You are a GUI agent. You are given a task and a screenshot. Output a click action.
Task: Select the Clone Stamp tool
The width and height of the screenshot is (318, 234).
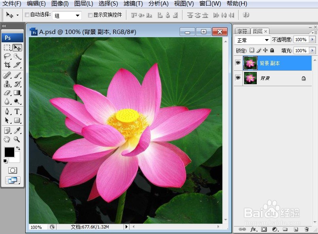(7, 84)
